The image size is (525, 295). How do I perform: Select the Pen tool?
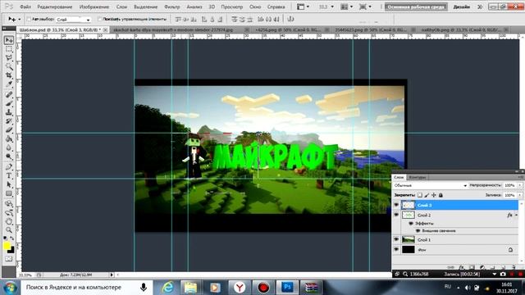(9, 166)
